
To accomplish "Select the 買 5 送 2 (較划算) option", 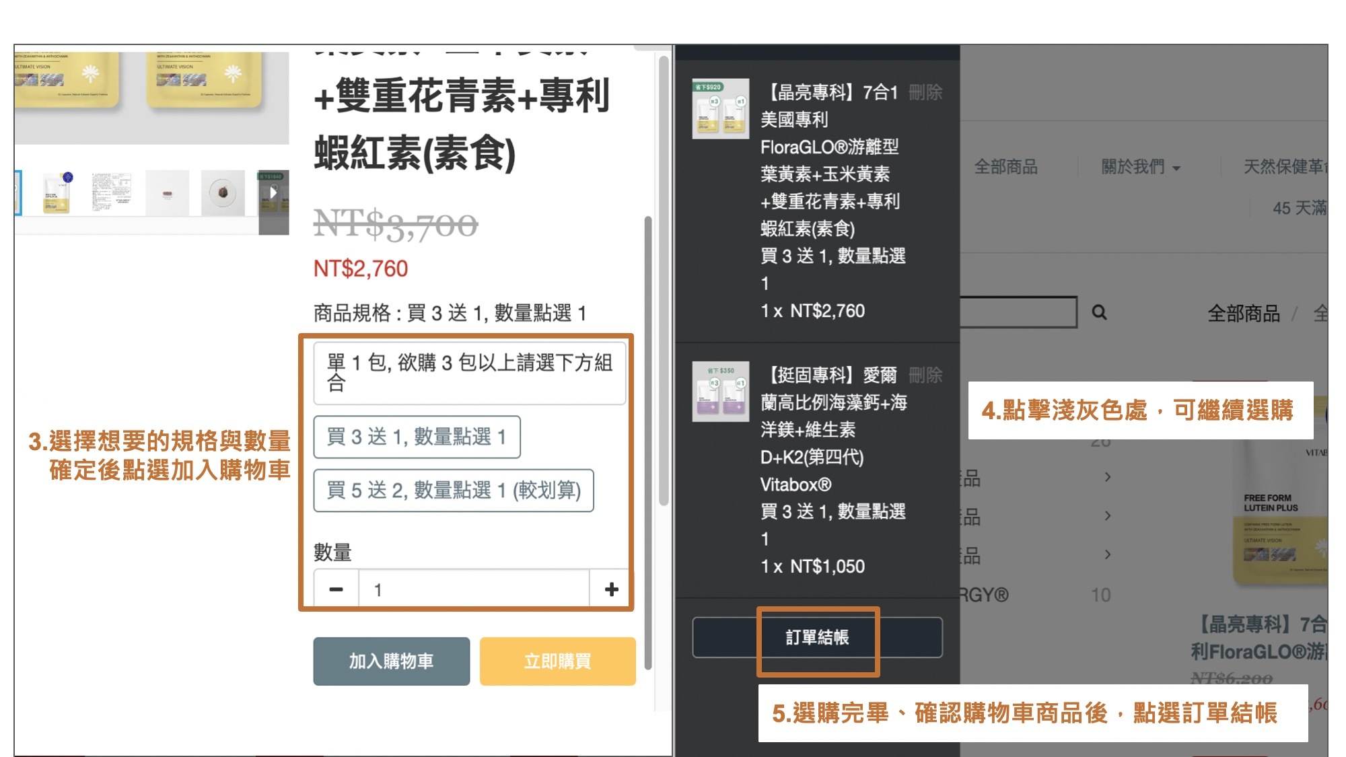I will click(453, 491).
